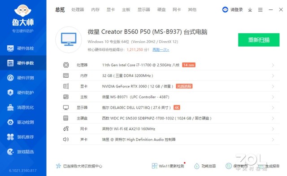This screenshot has height=176, width=287.
Task: Click the desktop computer monitor icon
Action: 69,39
